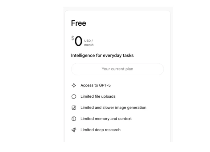Click the word generation in image feature

(x=136, y=108)
